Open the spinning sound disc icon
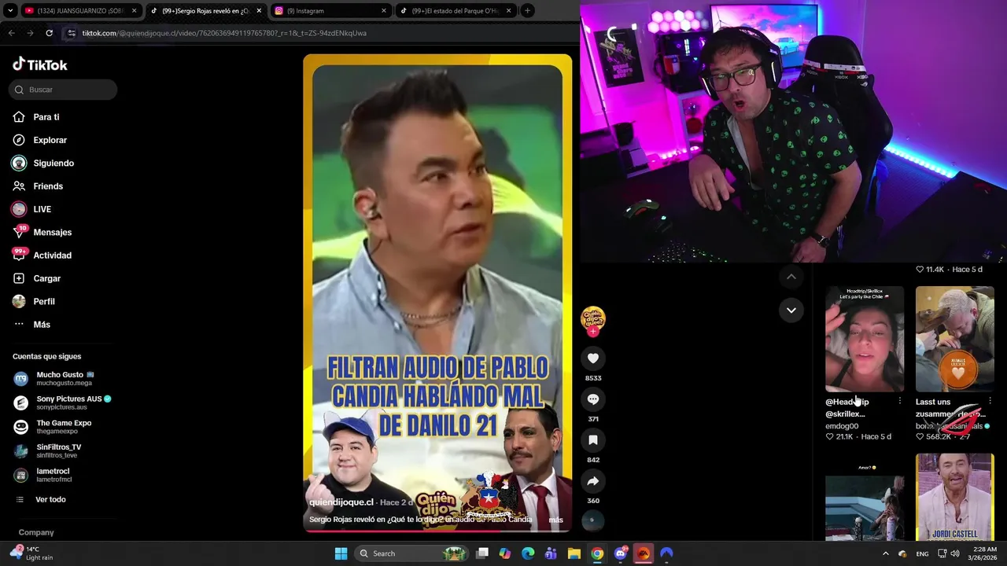 tap(592, 520)
